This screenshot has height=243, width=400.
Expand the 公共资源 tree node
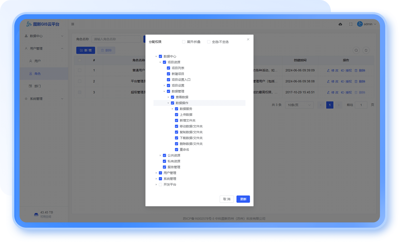click(160, 156)
